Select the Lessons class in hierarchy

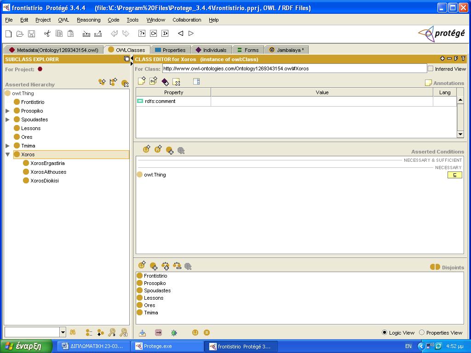coord(31,128)
